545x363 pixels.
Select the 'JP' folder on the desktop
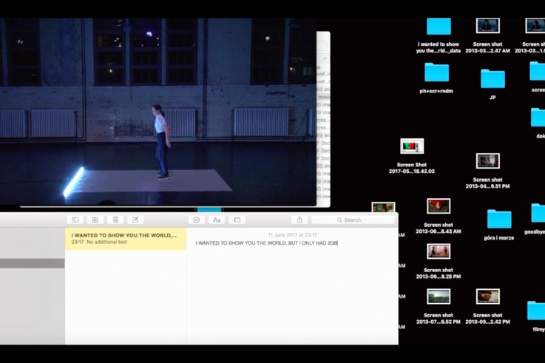[492, 78]
